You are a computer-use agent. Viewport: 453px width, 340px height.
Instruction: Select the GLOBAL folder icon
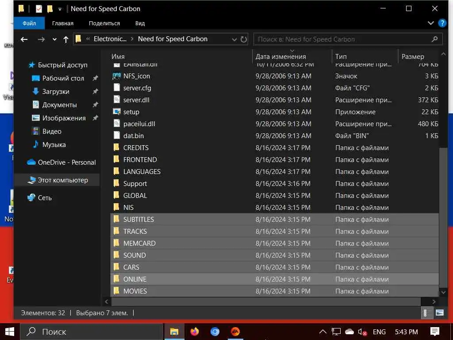pyautogui.click(x=116, y=195)
